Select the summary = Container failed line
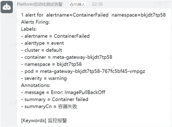Image resolution: width=172 pixels, height=127 pixels. [55, 100]
